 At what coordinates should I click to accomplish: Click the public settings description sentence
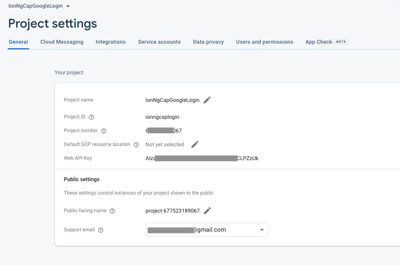click(x=138, y=193)
